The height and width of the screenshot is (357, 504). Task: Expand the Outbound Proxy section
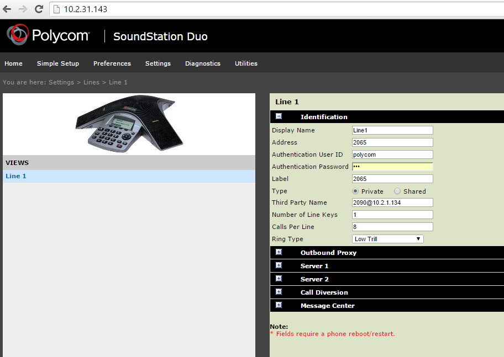tap(279, 252)
